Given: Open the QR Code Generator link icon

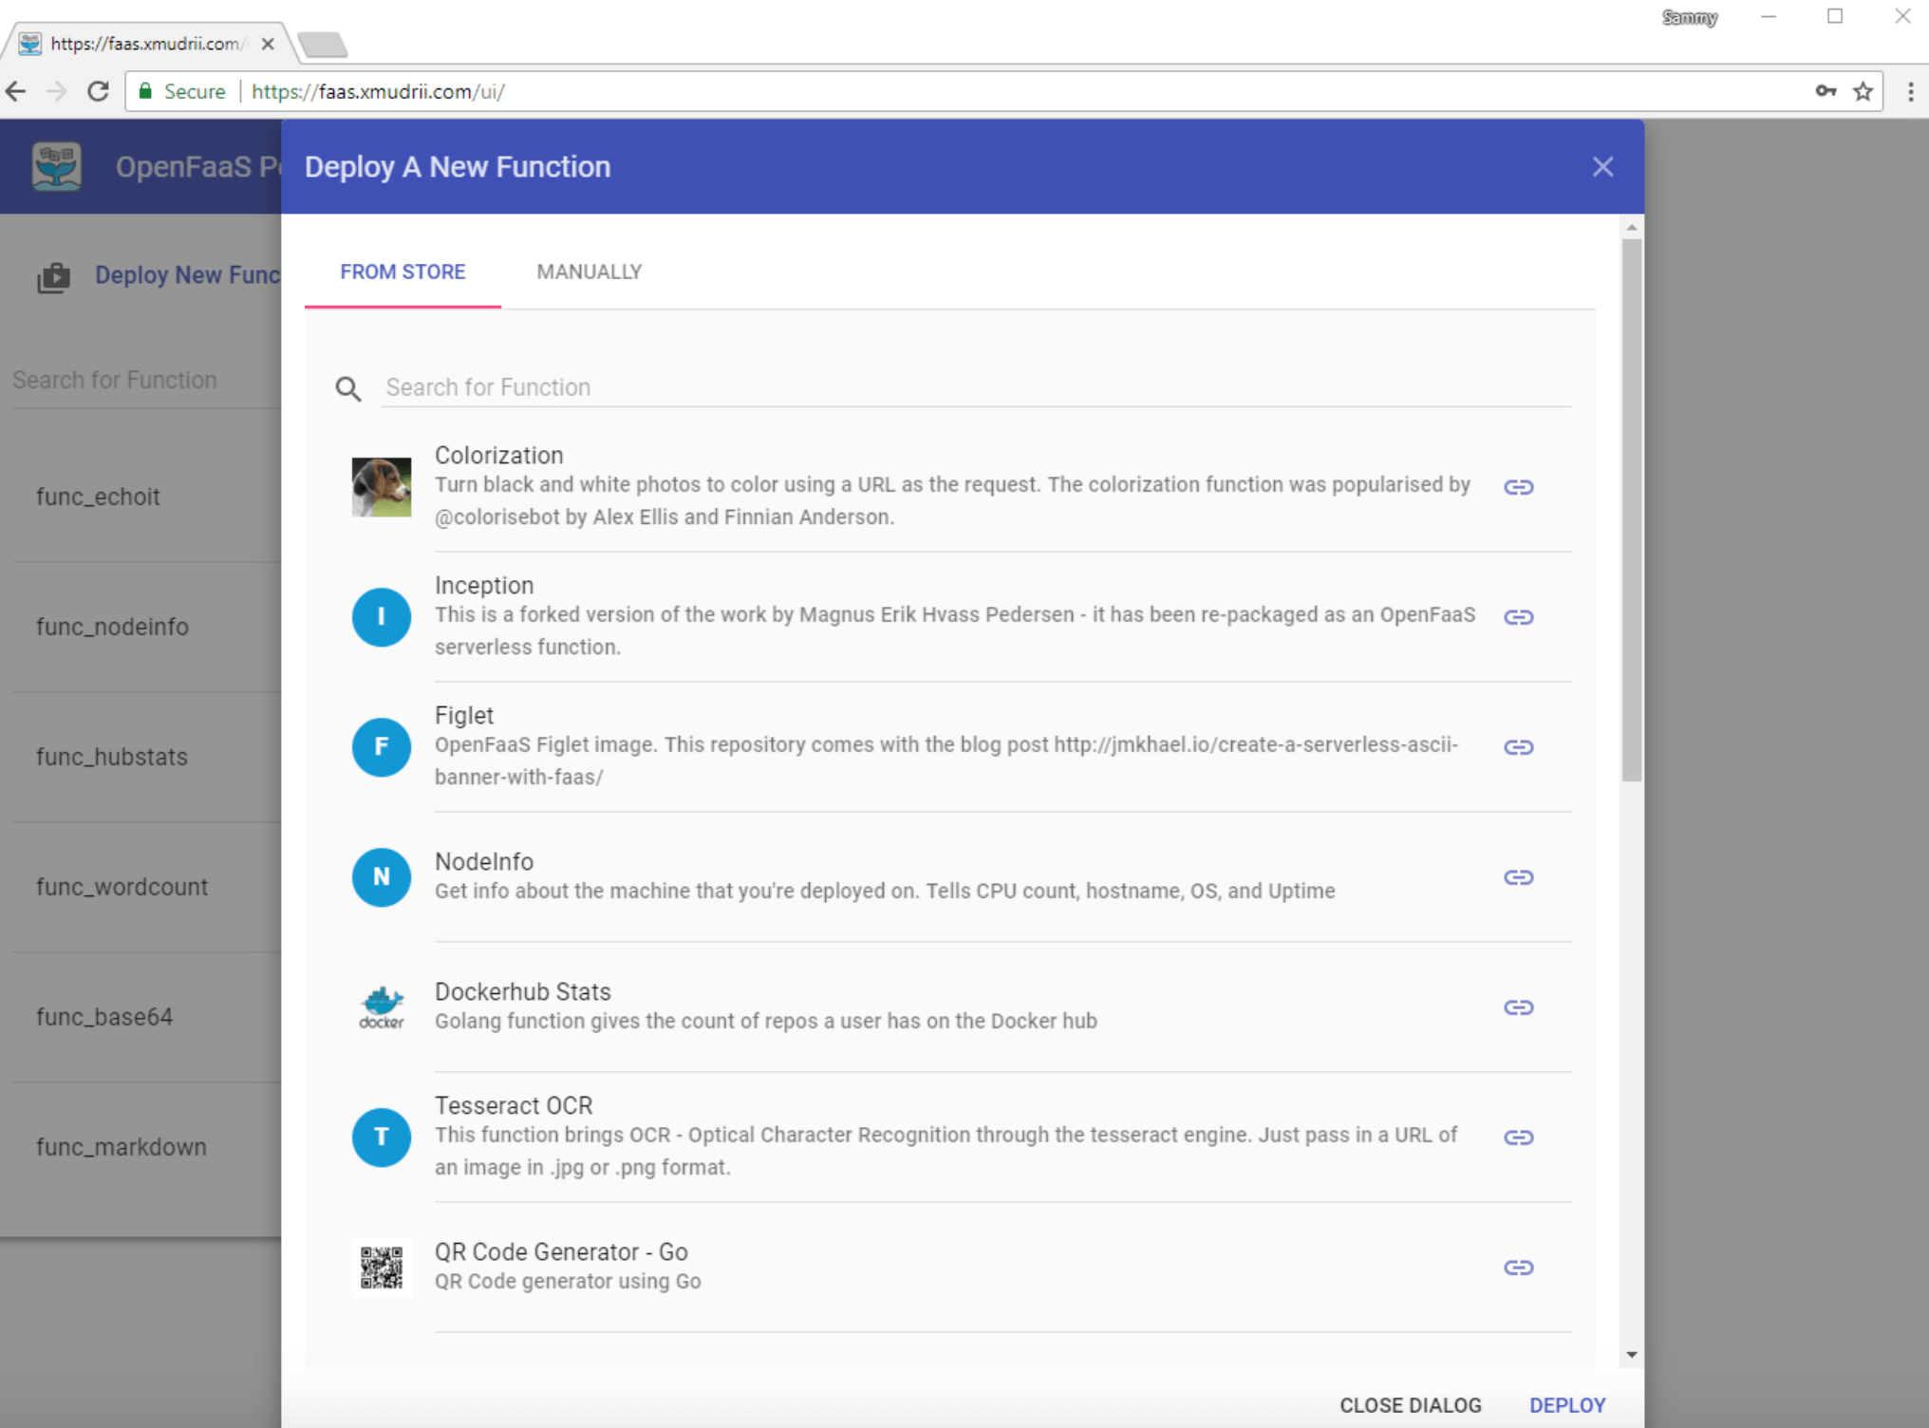Looking at the screenshot, I should (x=1518, y=1268).
